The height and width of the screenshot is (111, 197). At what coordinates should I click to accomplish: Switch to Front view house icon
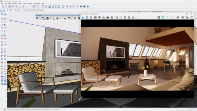pyautogui.click(x=50, y=6)
